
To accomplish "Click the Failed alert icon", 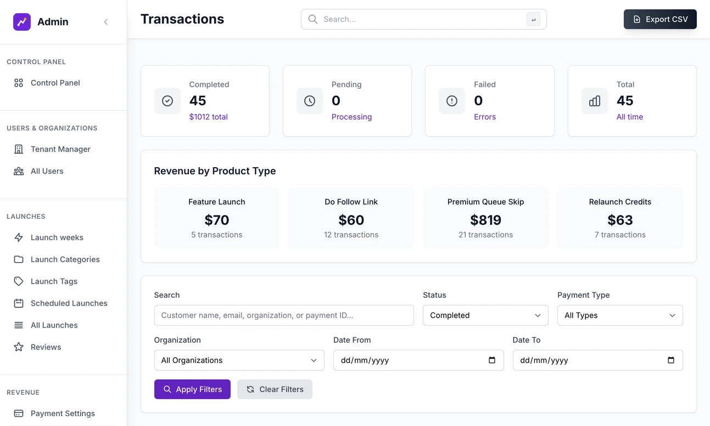I will [x=452, y=101].
